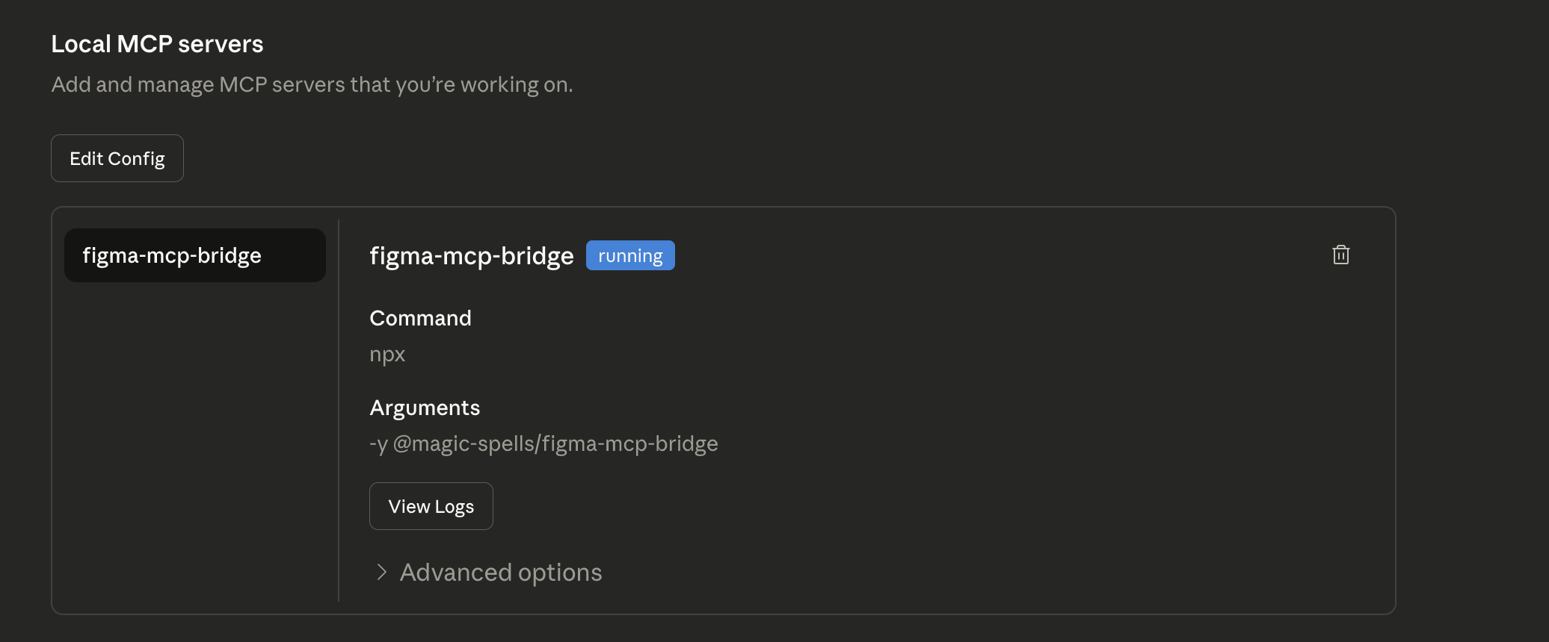Click the -y flag in the arguments
The height and width of the screenshot is (642, 1549).
pyautogui.click(x=378, y=444)
